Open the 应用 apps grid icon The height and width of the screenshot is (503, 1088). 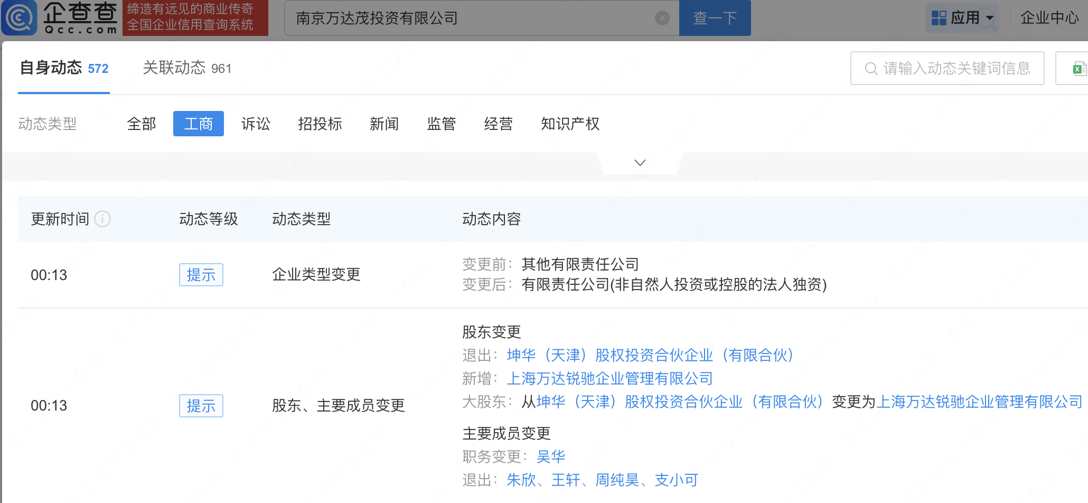point(939,18)
